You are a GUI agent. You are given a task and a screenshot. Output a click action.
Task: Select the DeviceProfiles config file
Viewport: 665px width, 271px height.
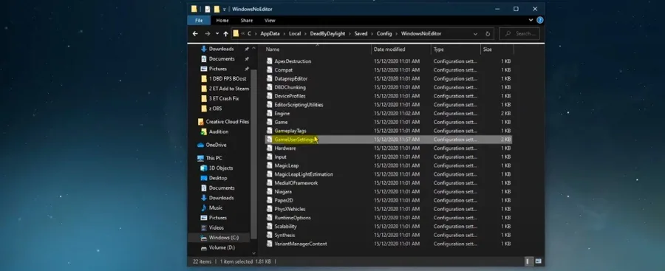click(x=290, y=96)
